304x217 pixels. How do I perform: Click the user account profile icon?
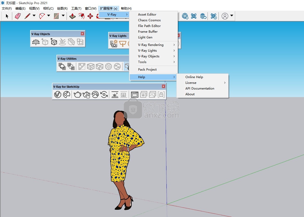pyautogui.click(x=225, y=16)
